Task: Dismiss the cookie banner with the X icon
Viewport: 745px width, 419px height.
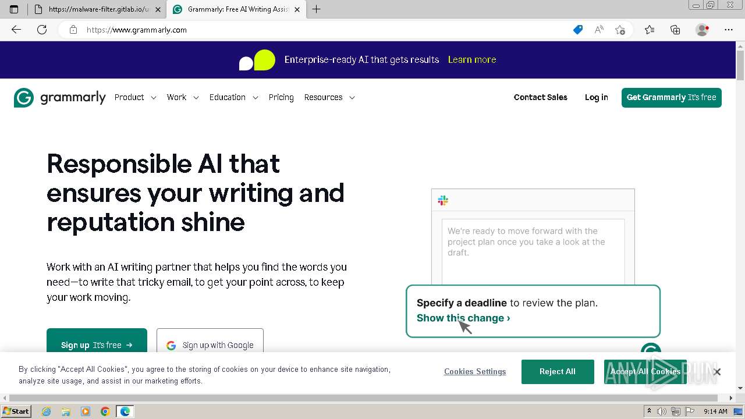Action: (x=717, y=372)
